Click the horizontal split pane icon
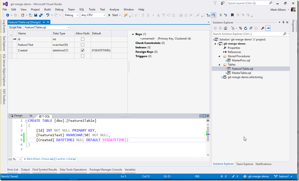 (204, 116)
